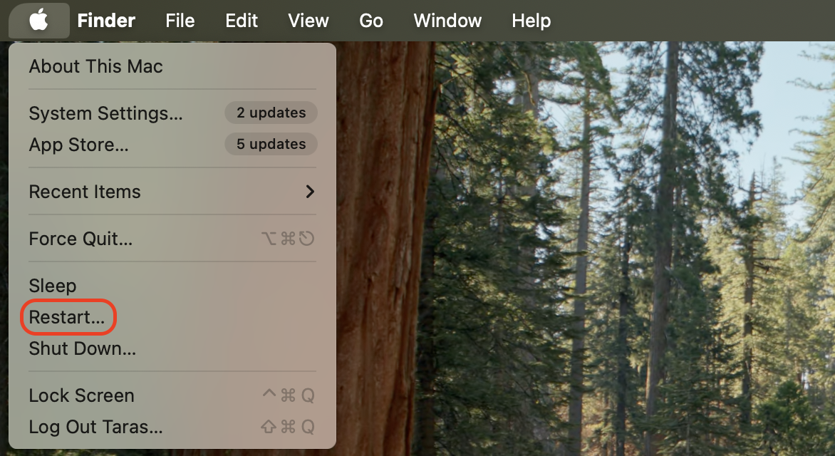Open System Settings from the Apple menu
The height and width of the screenshot is (456, 835).
pyautogui.click(x=105, y=113)
